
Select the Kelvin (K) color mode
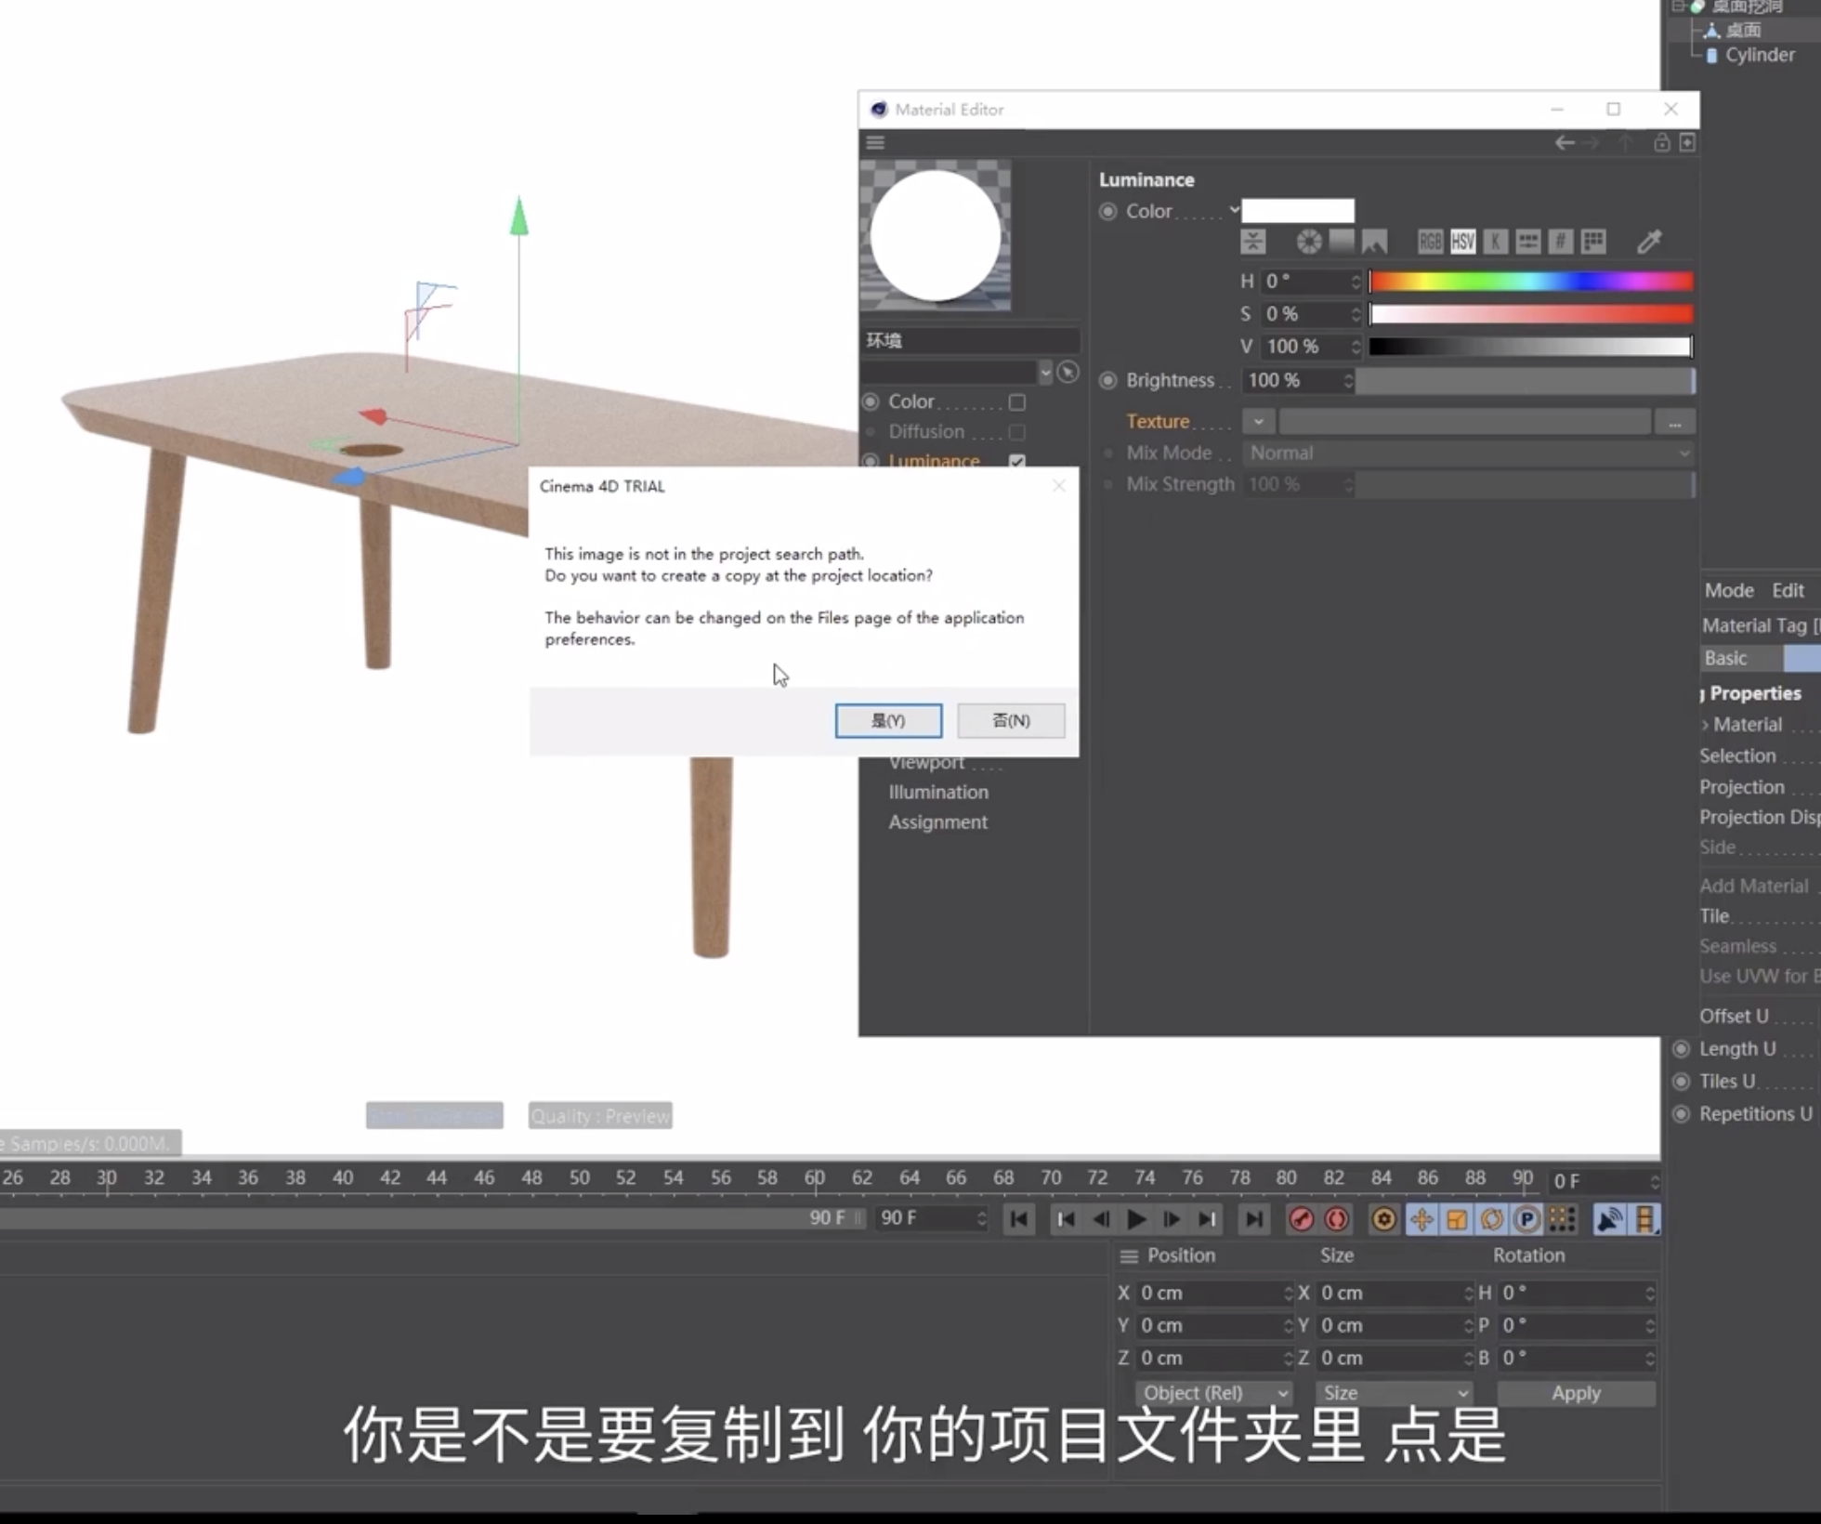1495,242
